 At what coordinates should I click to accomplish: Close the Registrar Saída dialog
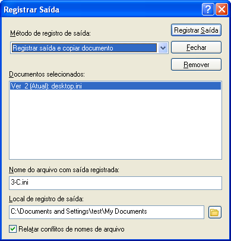tap(221, 9)
